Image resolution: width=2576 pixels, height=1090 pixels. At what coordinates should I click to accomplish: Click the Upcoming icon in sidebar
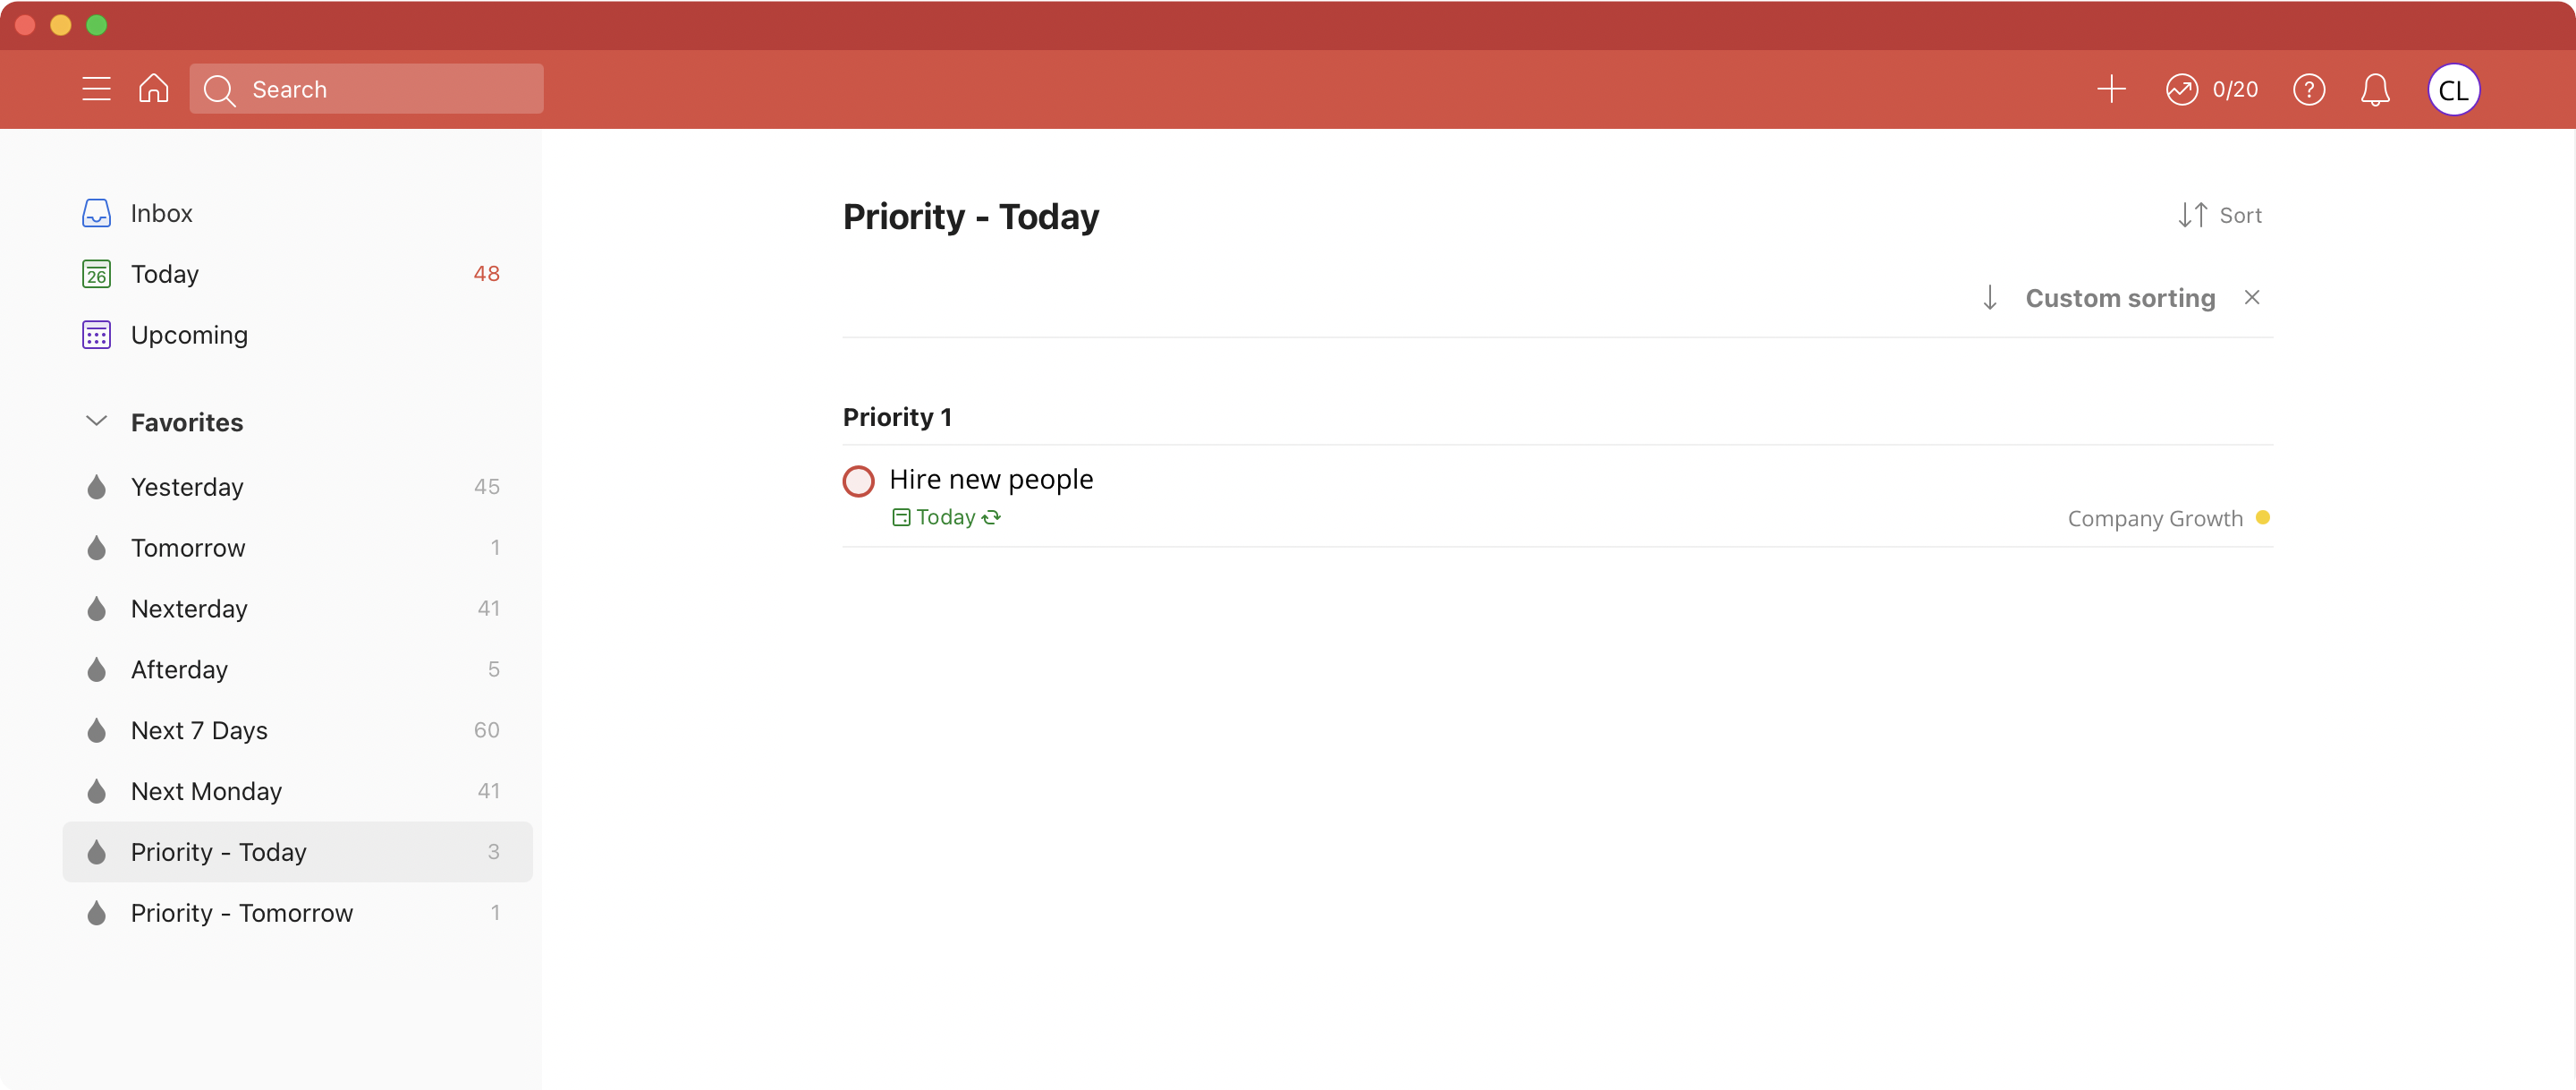click(x=97, y=334)
